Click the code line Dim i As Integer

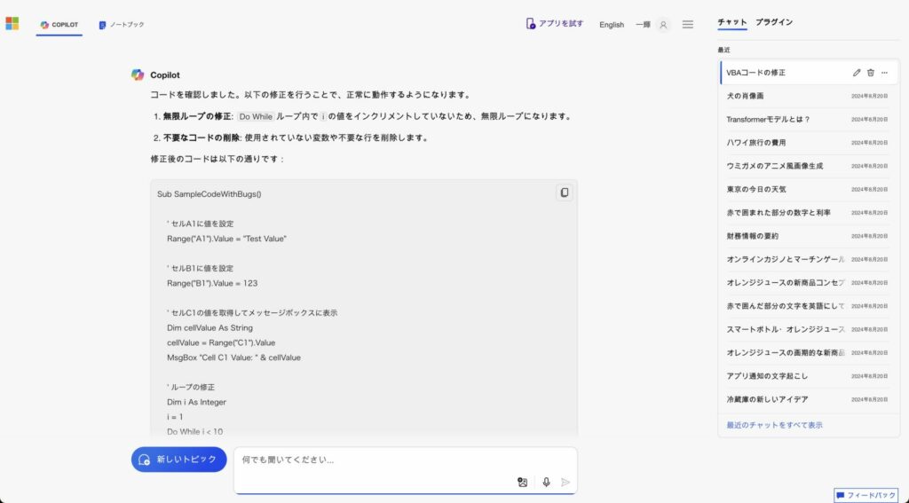[x=196, y=402]
